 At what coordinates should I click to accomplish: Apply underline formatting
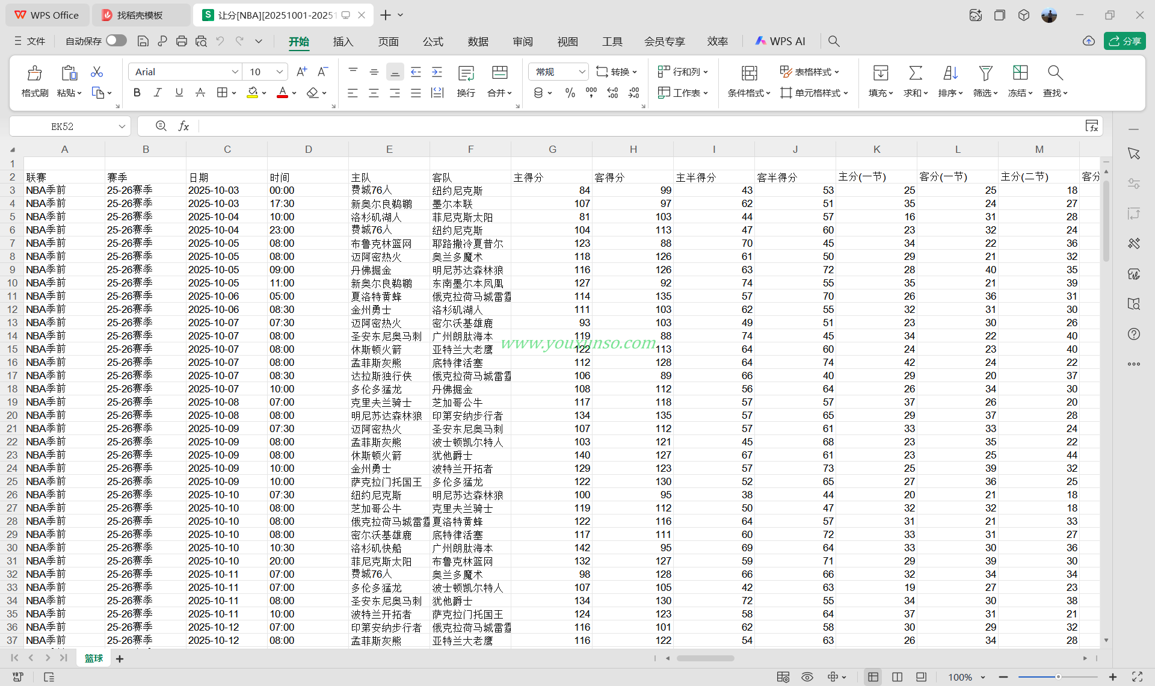(x=179, y=93)
